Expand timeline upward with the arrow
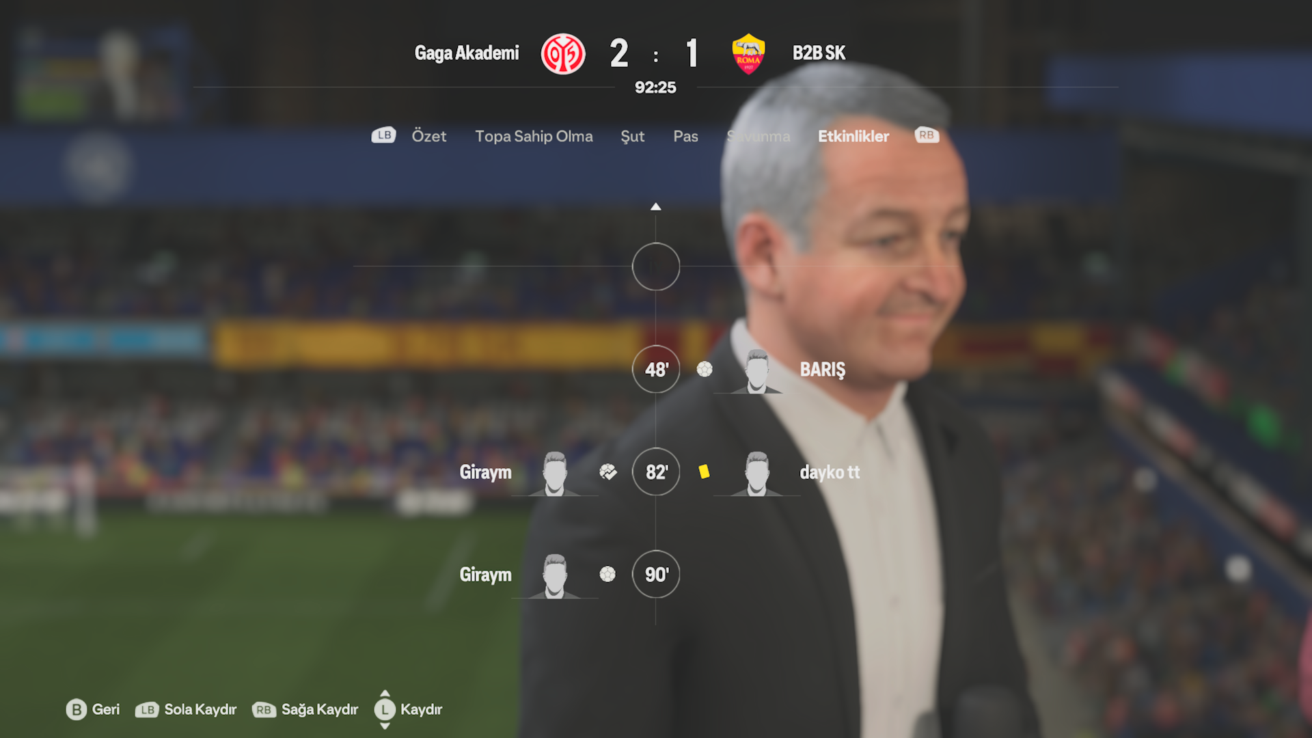 point(656,206)
